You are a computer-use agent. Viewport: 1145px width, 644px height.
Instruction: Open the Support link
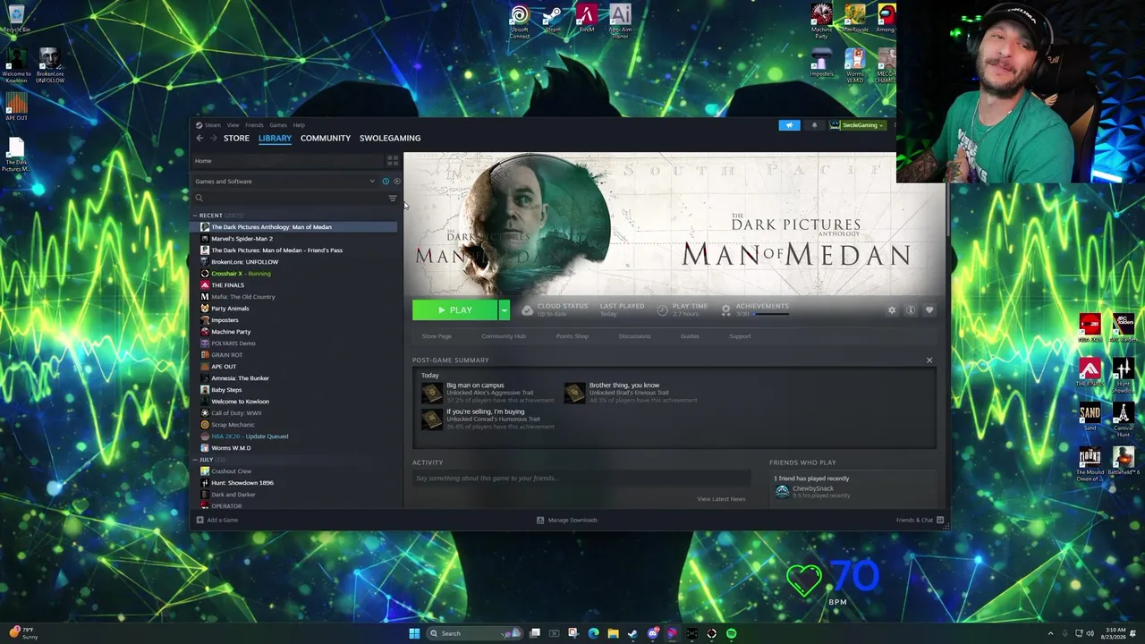[740, 336]
